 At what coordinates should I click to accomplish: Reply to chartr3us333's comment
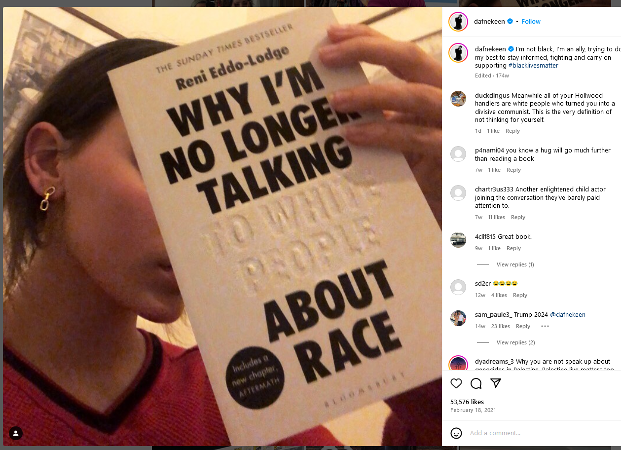point(518,217)
